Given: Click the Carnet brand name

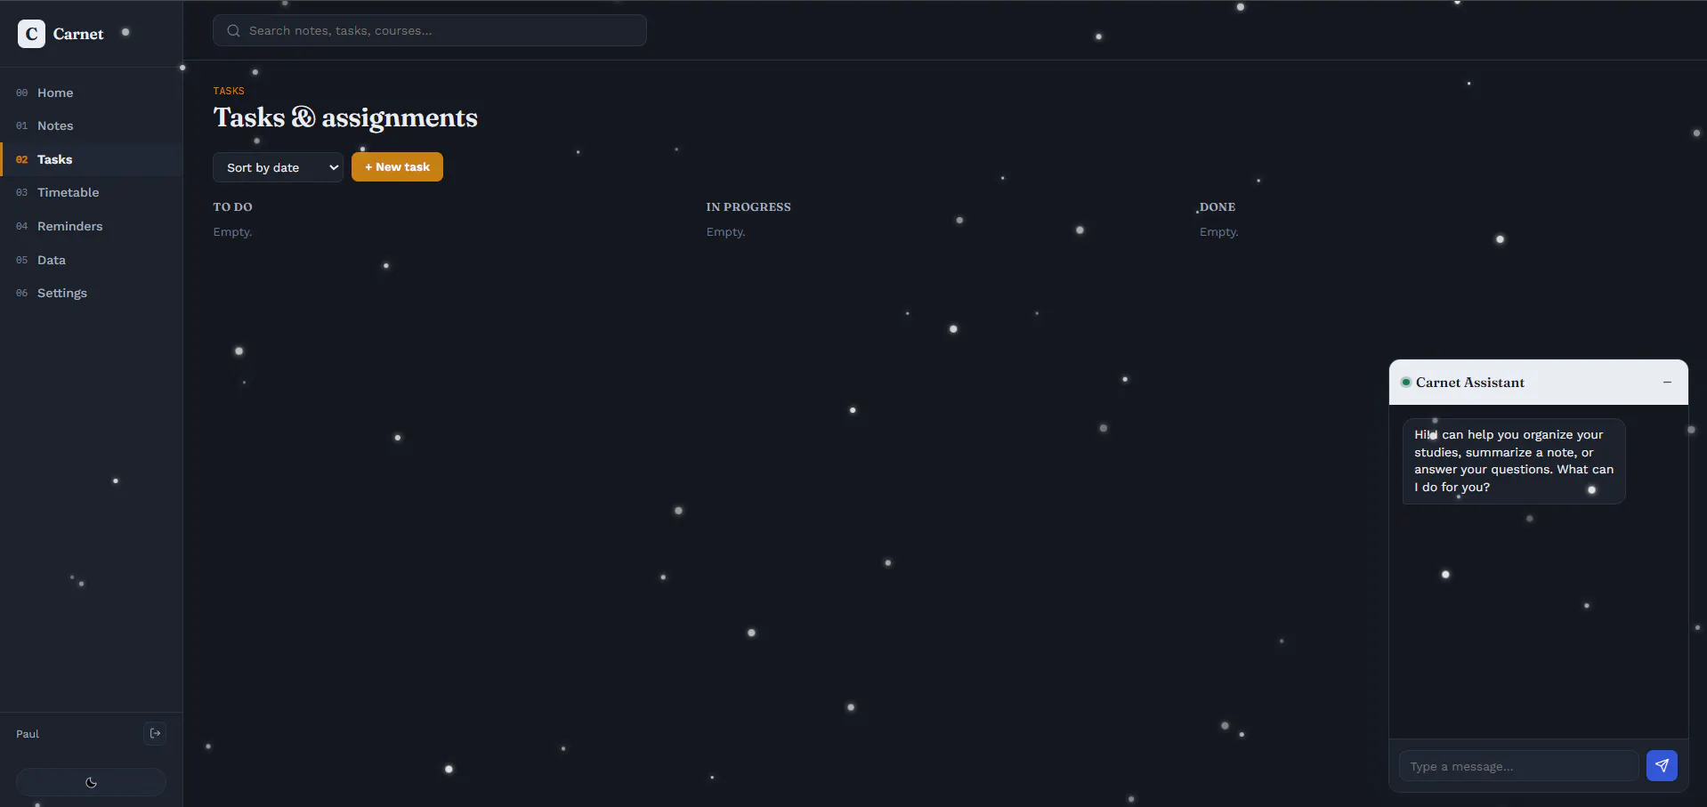Looking at the screenshot, I should pyautogui.click(x=78, y=34).
